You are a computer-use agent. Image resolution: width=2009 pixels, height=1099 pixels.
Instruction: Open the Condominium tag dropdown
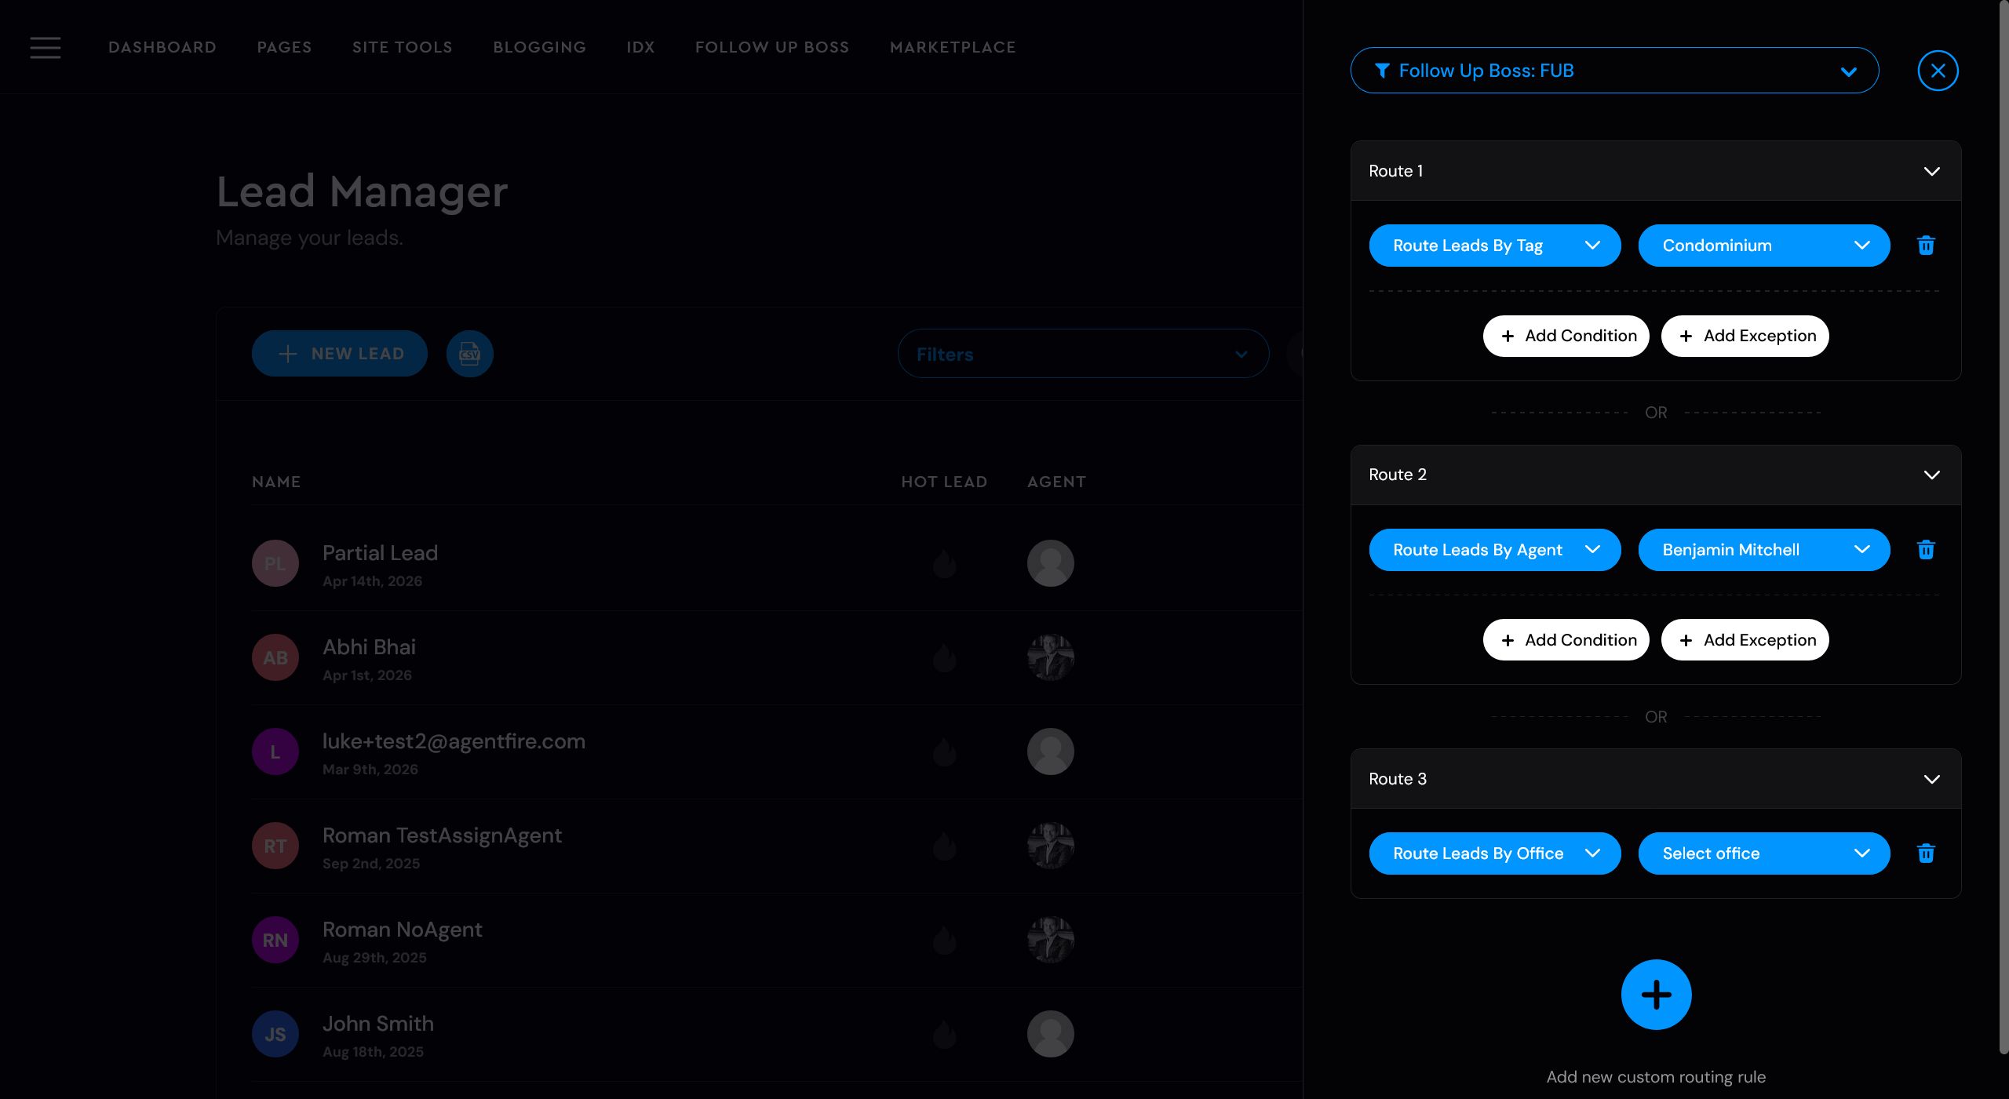pyautogui.click(x=1763, y=246)
